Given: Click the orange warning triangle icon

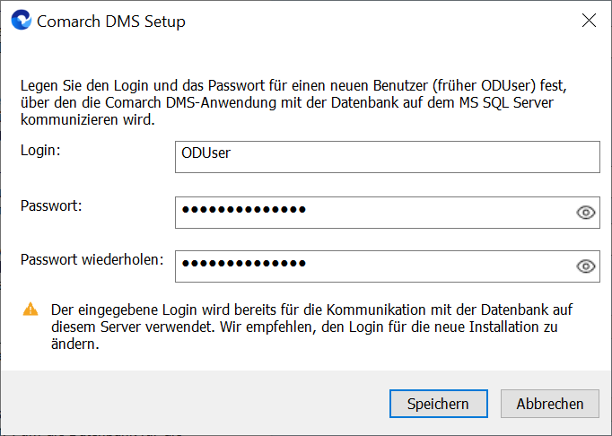Looking at the screenshot, I should point(31,310).
